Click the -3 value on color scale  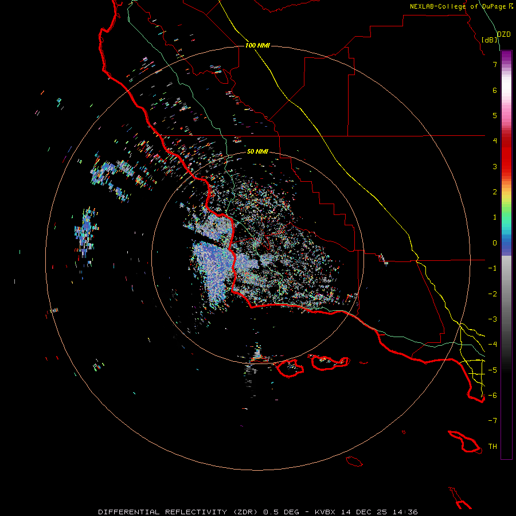point(492,319)
